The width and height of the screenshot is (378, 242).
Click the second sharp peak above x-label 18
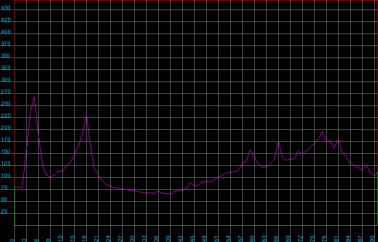86,116
